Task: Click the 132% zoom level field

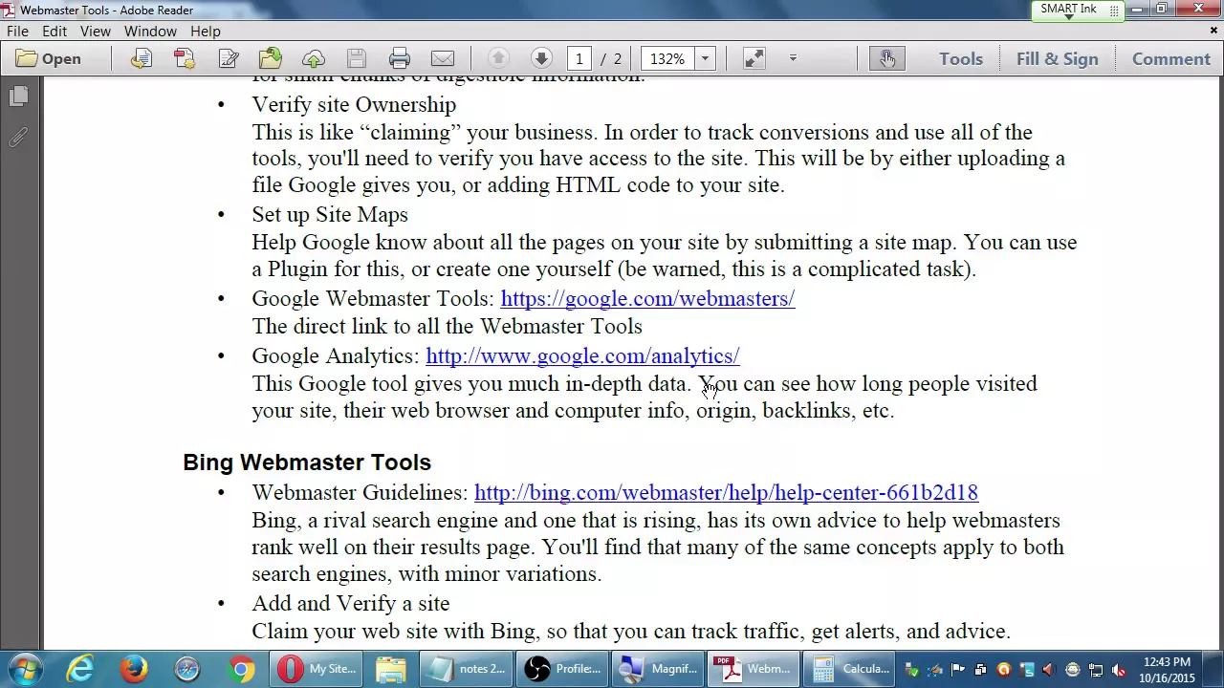Action: 667,59
